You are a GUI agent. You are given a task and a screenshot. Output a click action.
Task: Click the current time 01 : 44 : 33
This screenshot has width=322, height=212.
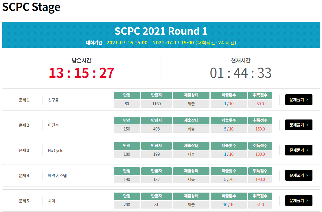tap(241, 73)
